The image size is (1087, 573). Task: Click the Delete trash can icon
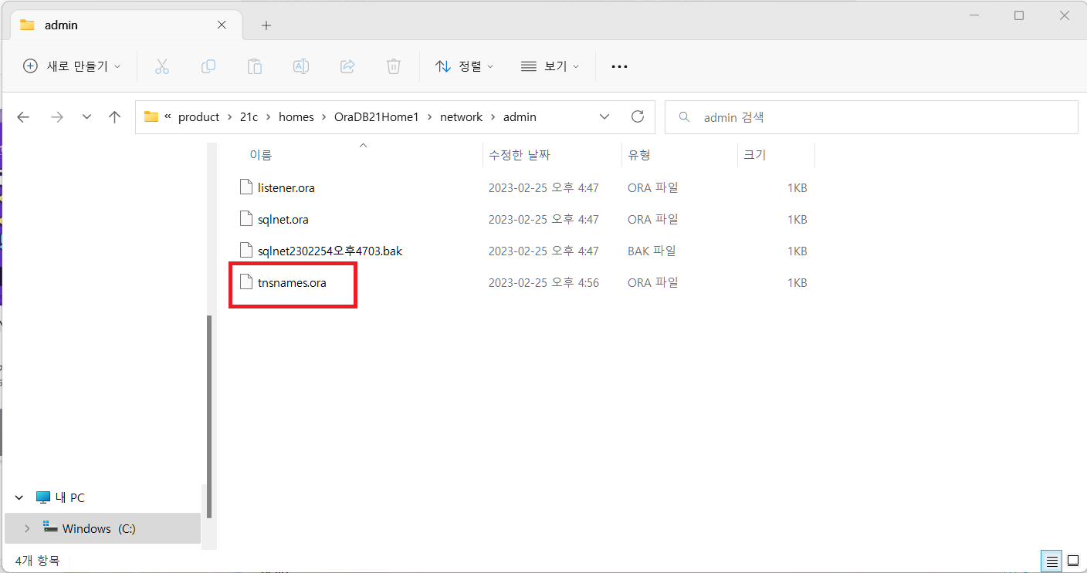[394, 66]
